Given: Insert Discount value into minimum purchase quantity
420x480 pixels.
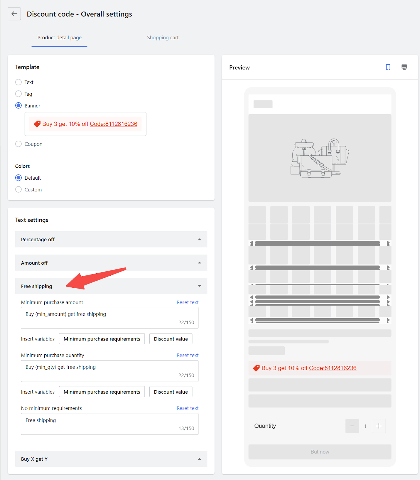Looking at the screenshot, I should (x=171, y=392).
